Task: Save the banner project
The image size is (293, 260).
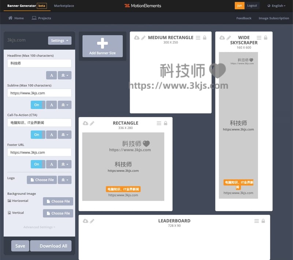Action: click(x=20, y=246)
